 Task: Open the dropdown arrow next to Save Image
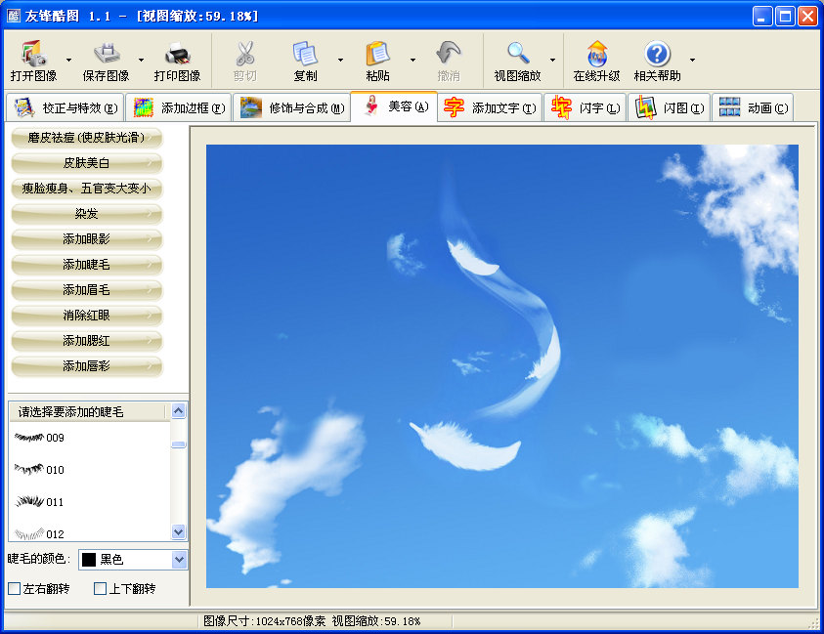140,60
